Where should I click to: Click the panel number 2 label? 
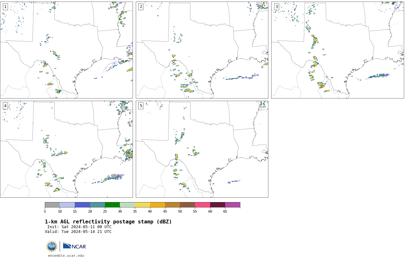(x=141, y=7)
